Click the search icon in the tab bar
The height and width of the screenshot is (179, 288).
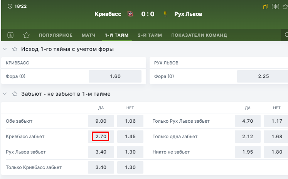click(286, 35)
